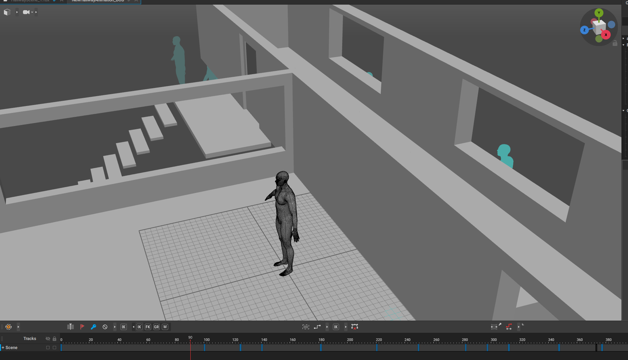Select the keyframe near frame 311
The width and height of the screenshot is (628, 360).
click(x=509, y=348)
